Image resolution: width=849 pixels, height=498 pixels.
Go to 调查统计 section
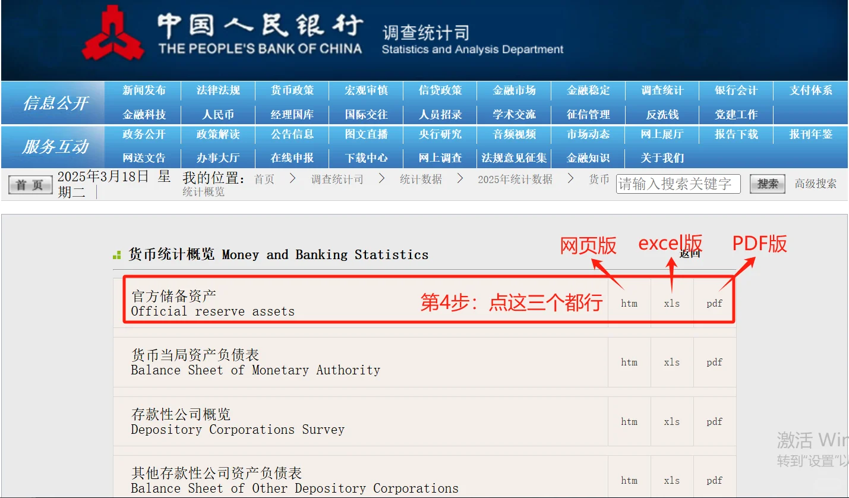(x=662, y=90)
